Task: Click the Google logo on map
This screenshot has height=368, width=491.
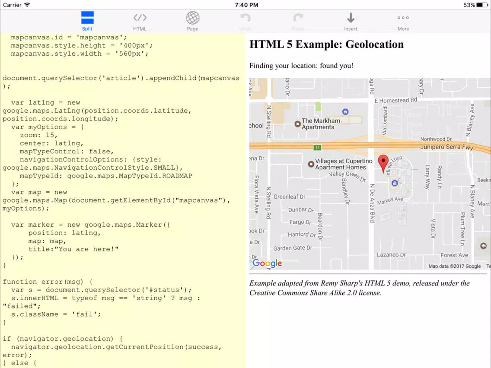Action: (268, 263)
